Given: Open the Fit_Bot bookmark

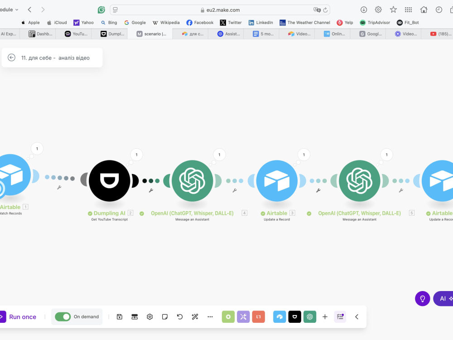Looking at the screenshot, I should tap(408, 23).
